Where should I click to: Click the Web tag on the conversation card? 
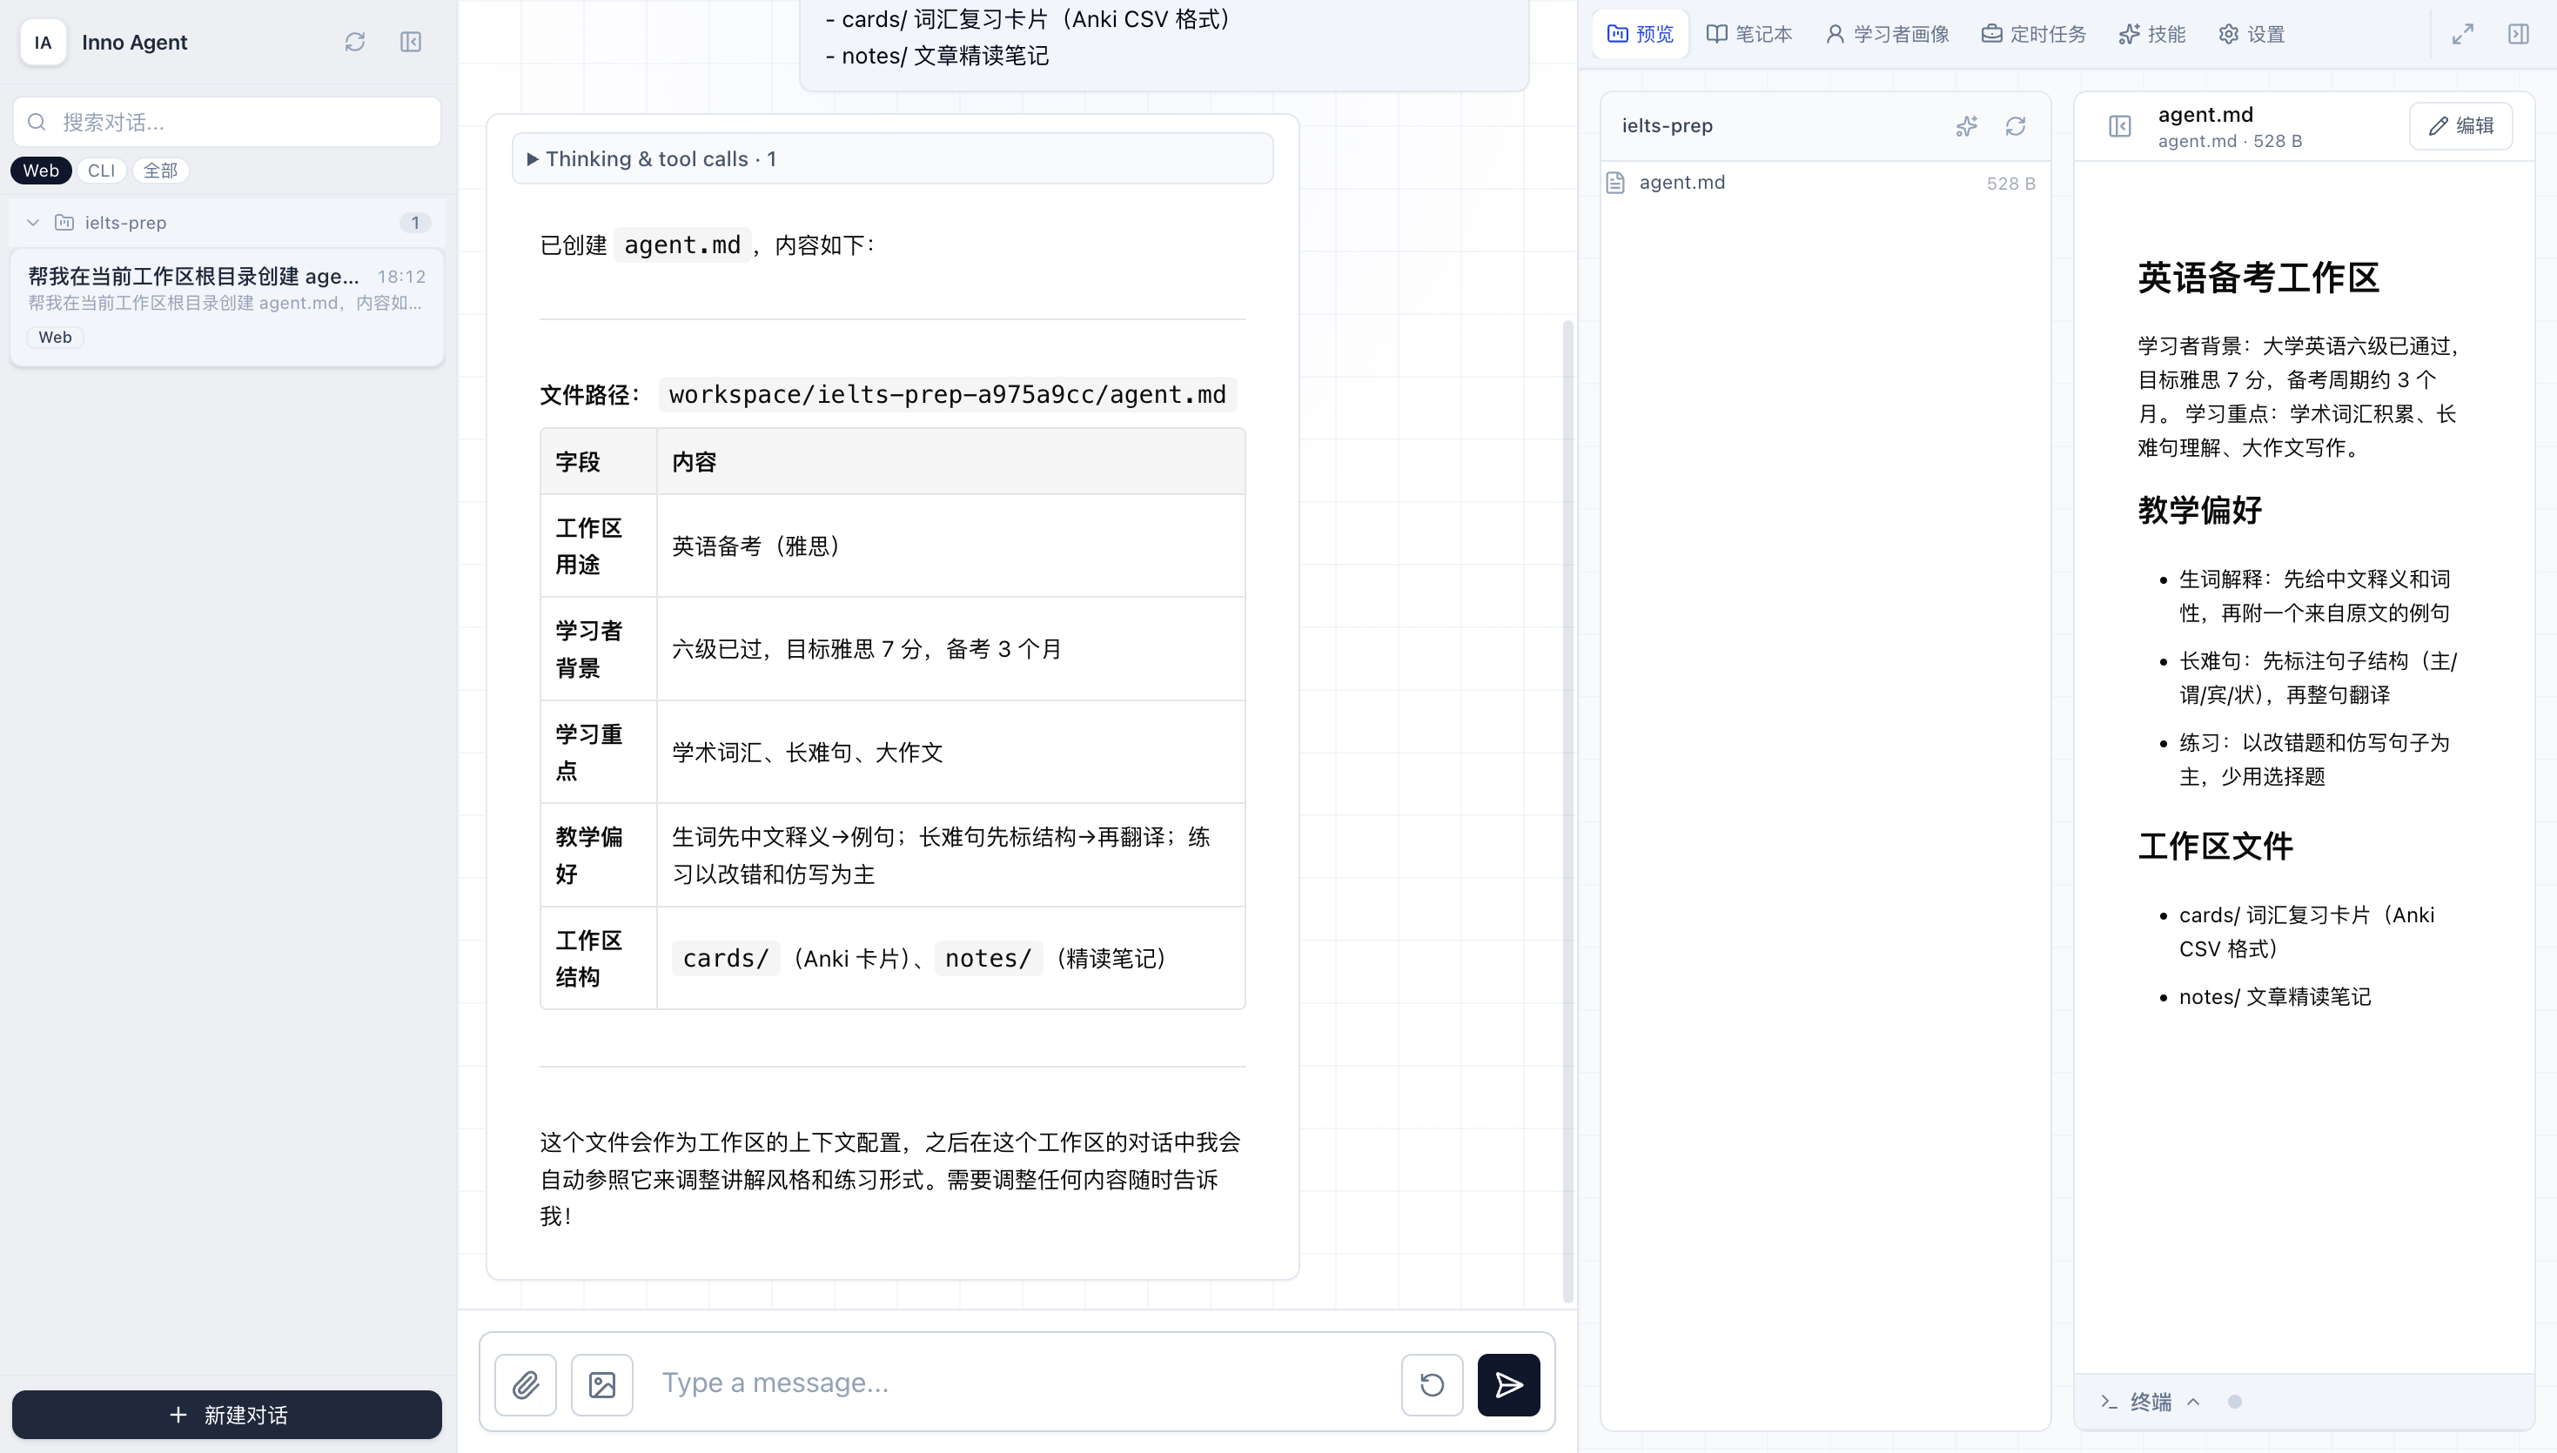tap(55, 338)
